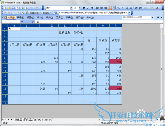Print the sheet with the printer icon
Screen dimensions: 165x126
(22, 8)
